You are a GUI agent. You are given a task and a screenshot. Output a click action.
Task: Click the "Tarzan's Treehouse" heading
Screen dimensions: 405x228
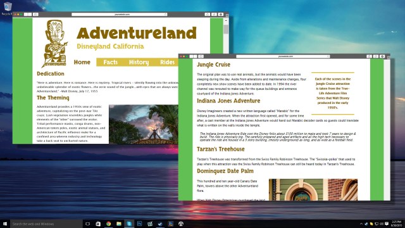221,149
